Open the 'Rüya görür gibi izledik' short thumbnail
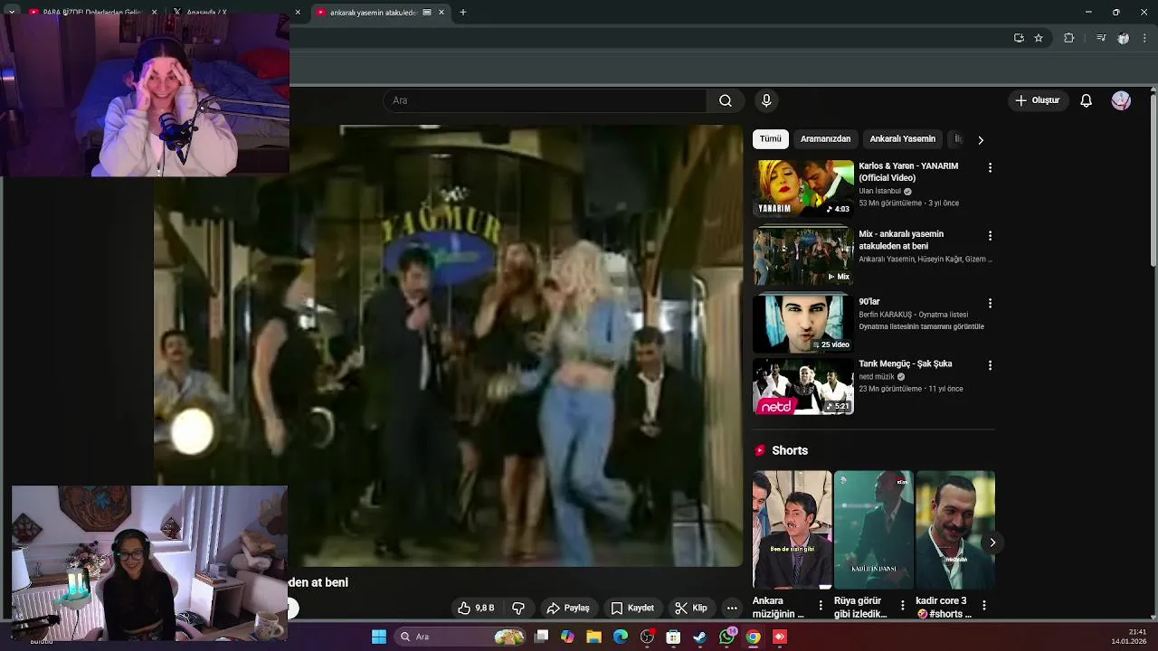This screenshot has width=1158, height=651. pyautogui.click(x=873, y=530)
